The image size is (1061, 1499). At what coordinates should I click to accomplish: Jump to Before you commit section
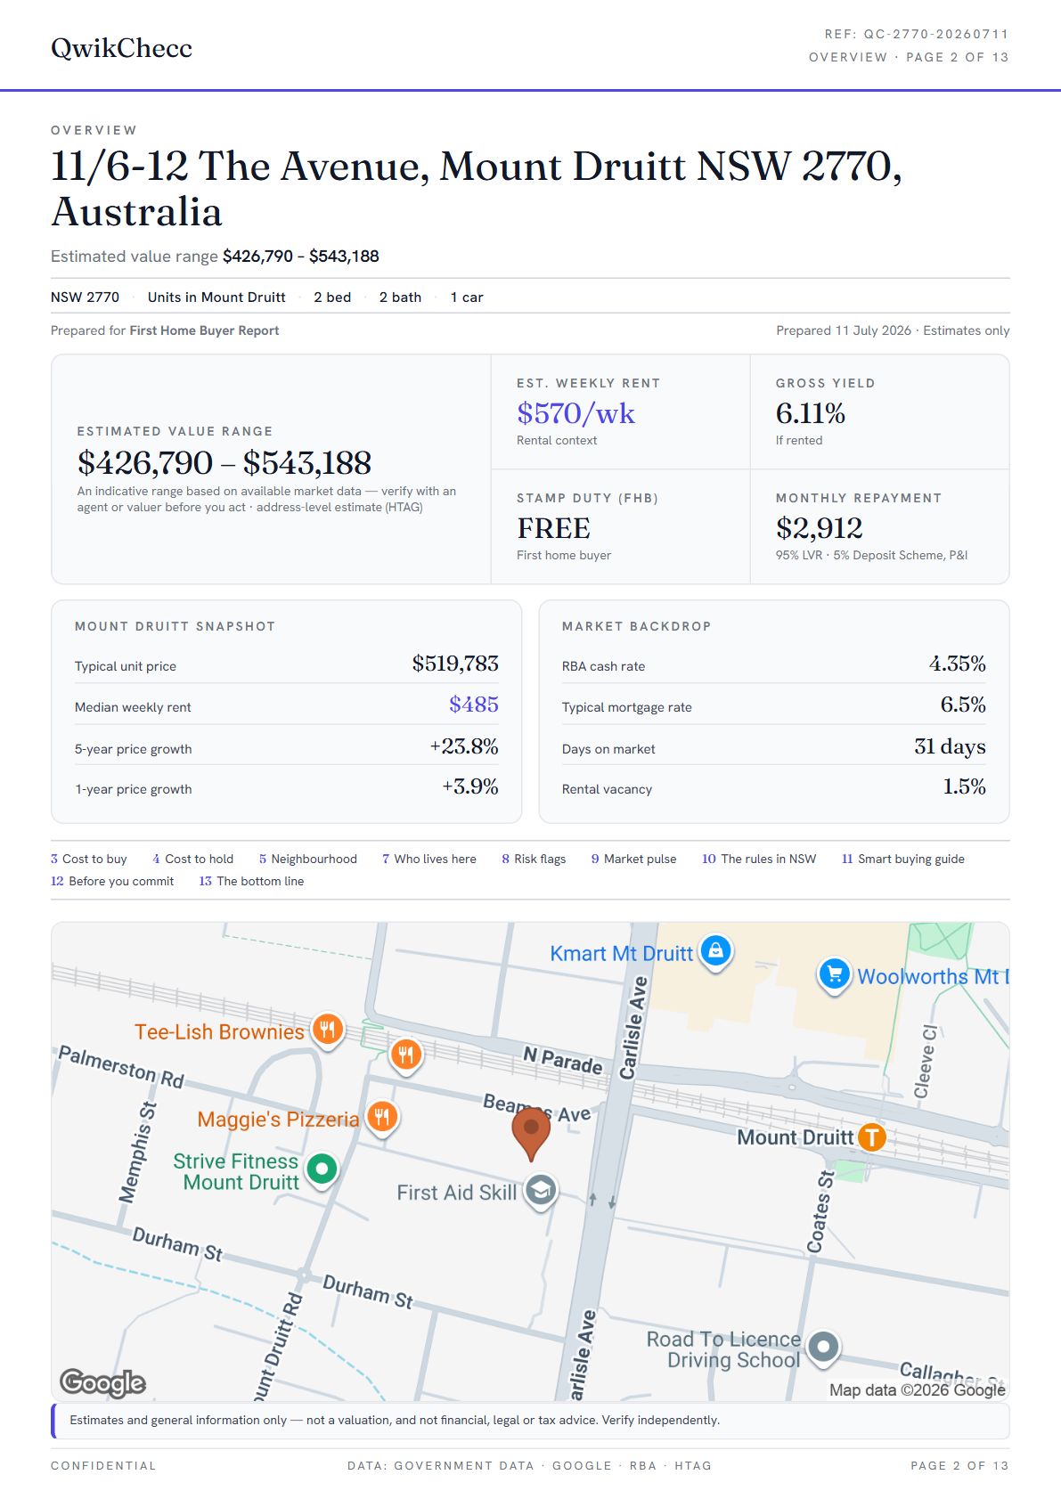(x=112, y=881)
